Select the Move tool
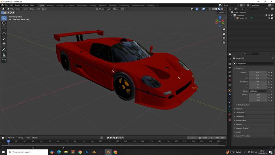 (4, 29)
